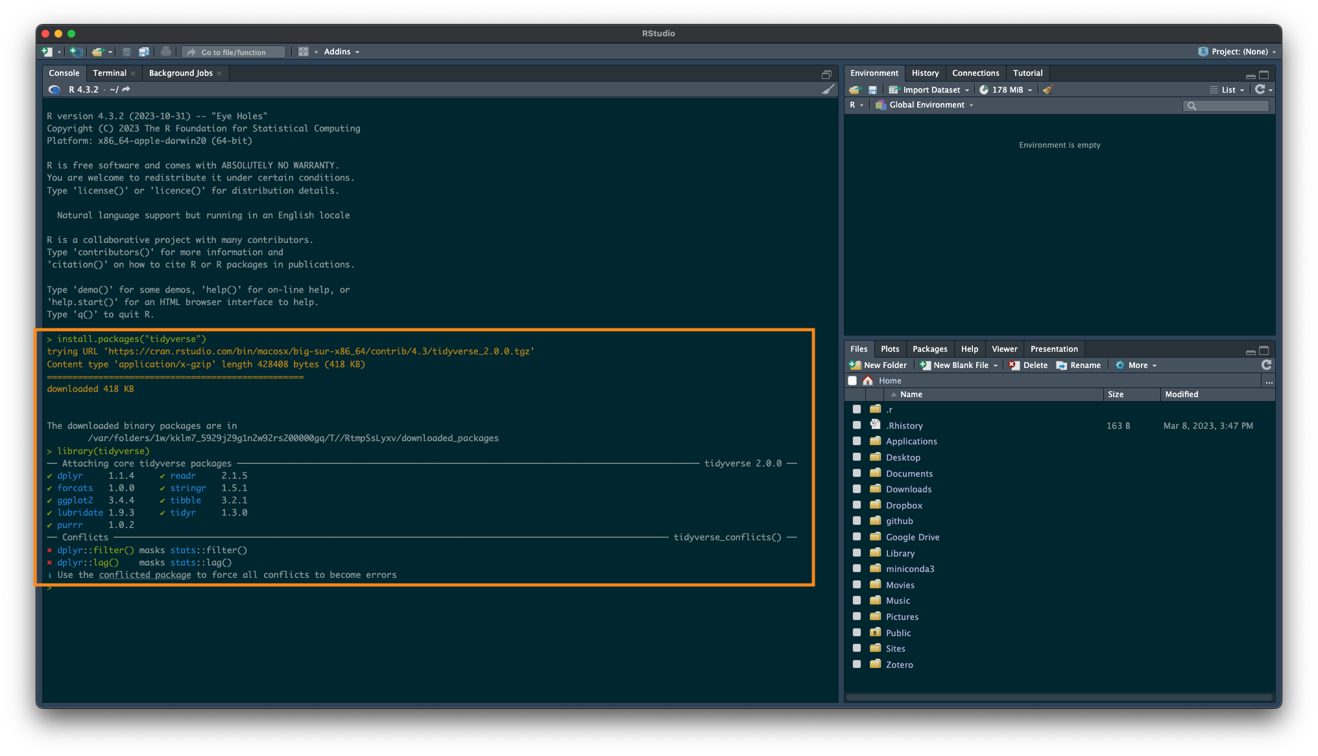Clear the console with broom icon
The image size is (1318, 756).
pyautogui.click(x=828, y=89)
